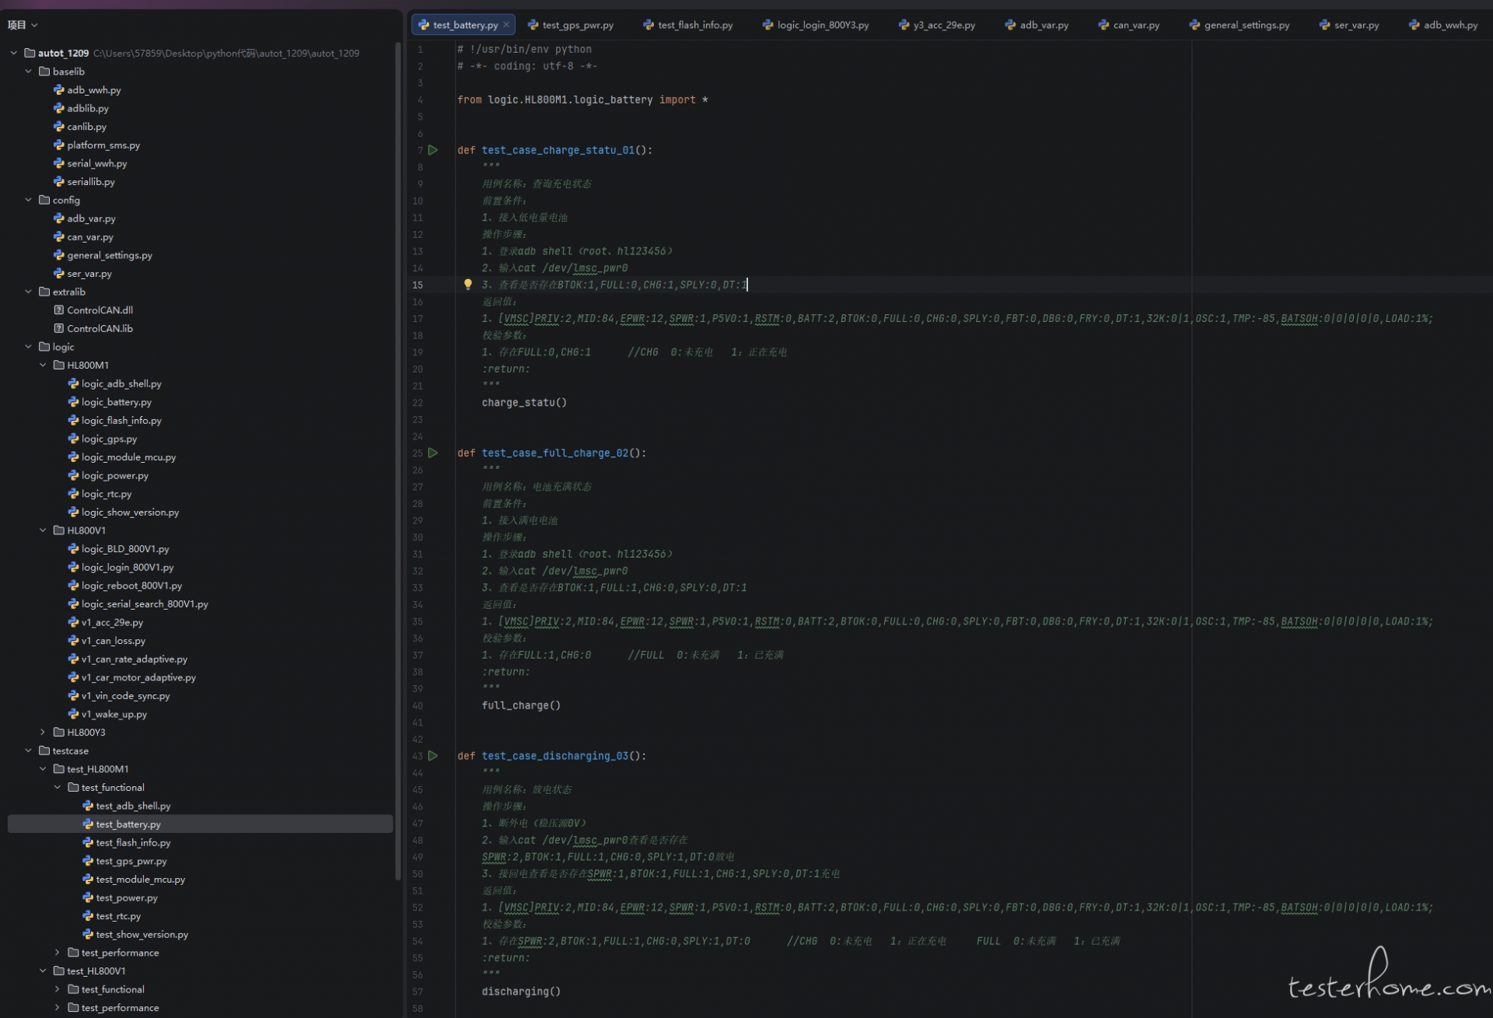Screen dimensions: 1493x1018
Task: Open test_gps_pwr.py in test_functional folder
Action: click(131, 861)
